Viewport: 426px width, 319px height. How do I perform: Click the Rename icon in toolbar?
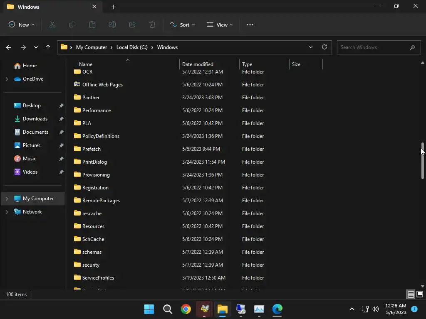(112, 25)
